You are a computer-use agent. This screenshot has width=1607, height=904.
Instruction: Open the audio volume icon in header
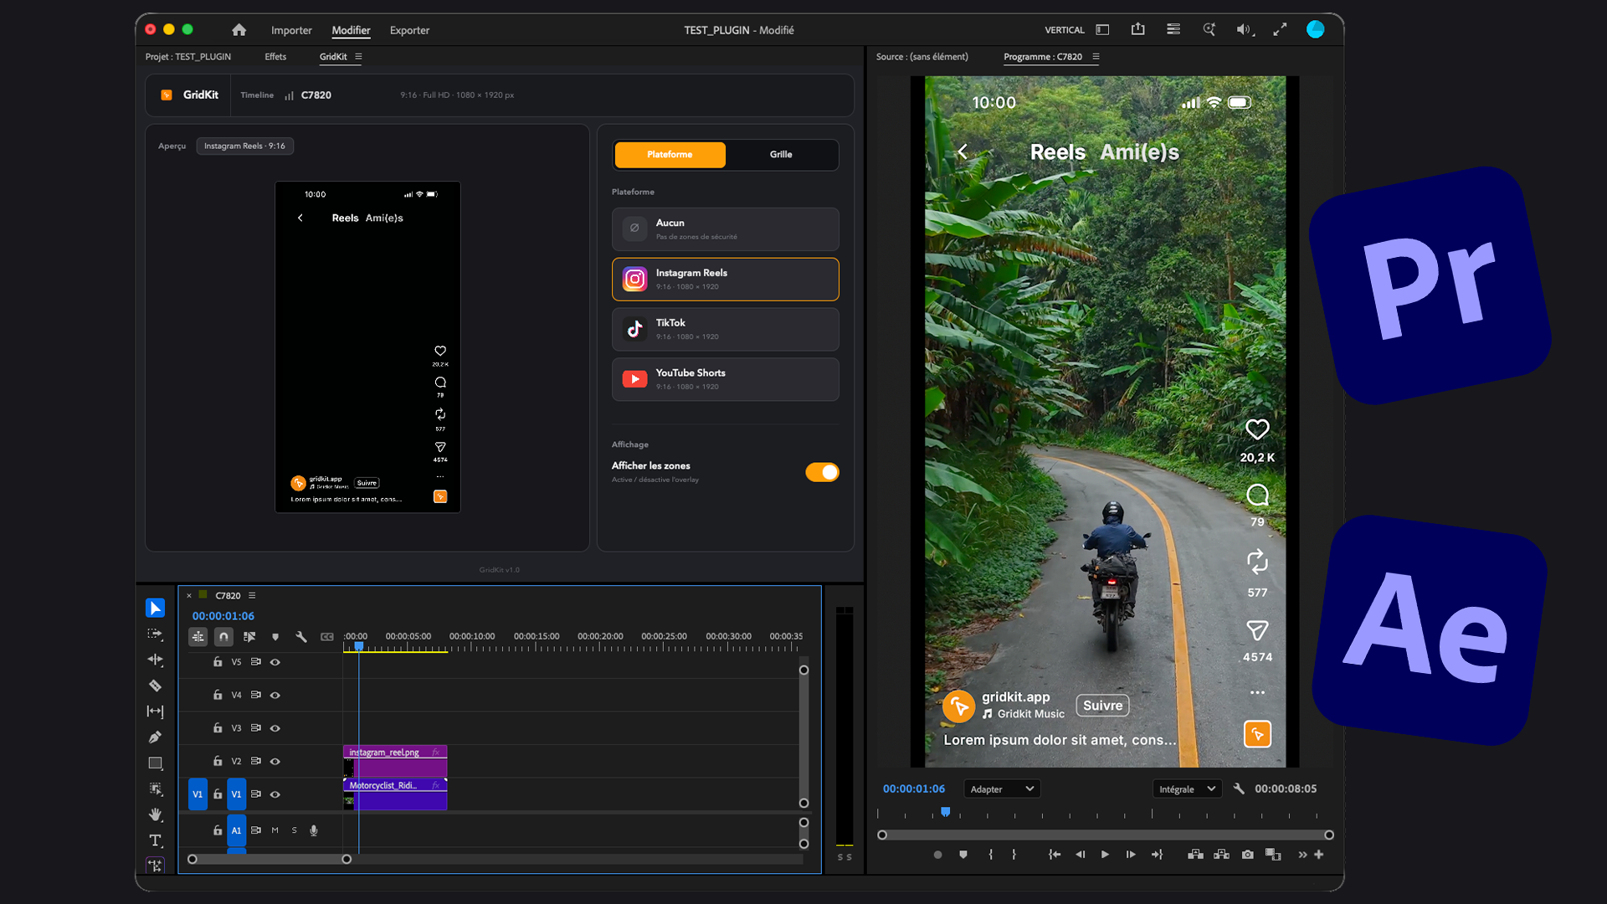pyautogui.click(x=1245, y=30)
